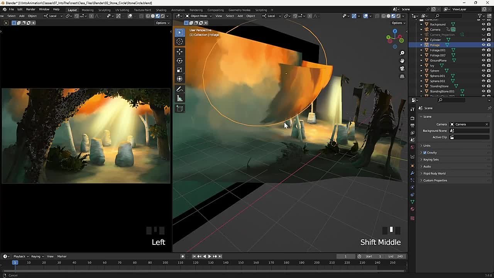
Task: Hide the Cylinder object with eye icon
Action: (x=483, y=40)
